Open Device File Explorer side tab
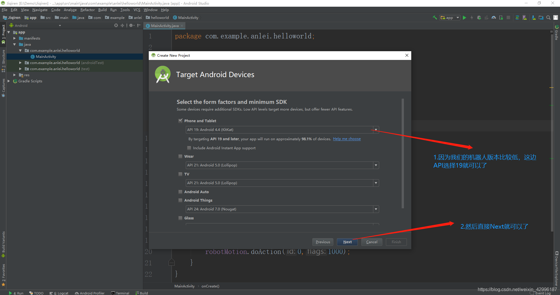This screenshot has width=560, height=295. (x=556, y=269)
